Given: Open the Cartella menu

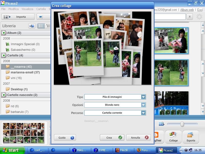Looking at the screenshot, I should point(41,9).
